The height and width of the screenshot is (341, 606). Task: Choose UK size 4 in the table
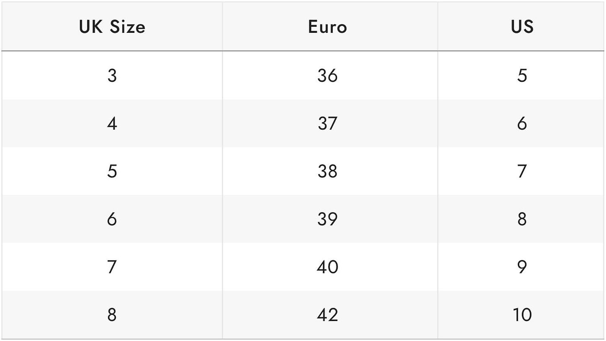(x=112, y=124)
